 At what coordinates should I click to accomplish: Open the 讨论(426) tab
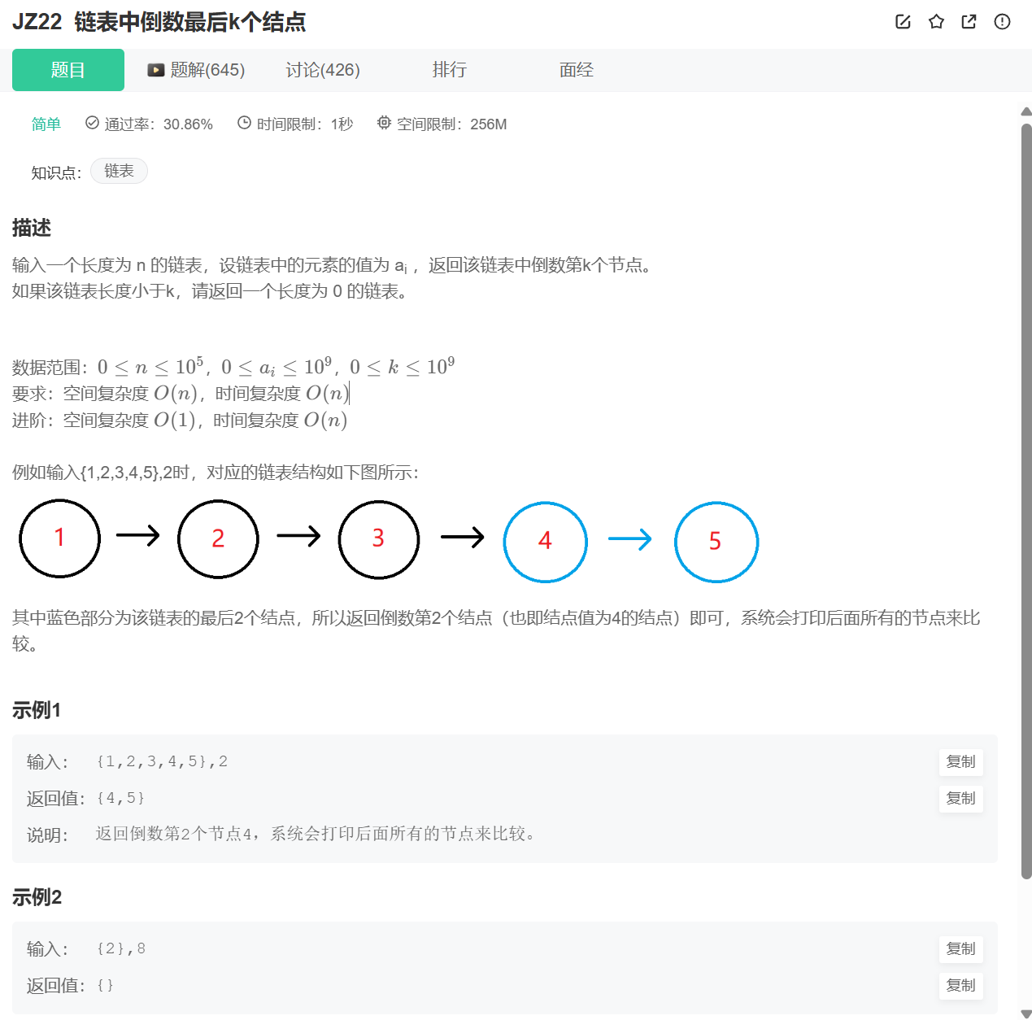[x=323, y=70]
